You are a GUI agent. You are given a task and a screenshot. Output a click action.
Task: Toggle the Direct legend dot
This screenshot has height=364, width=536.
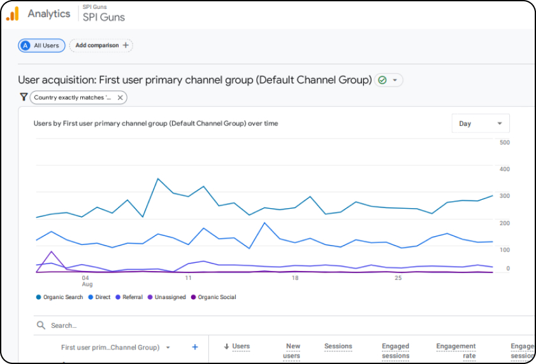pos(91,297)
